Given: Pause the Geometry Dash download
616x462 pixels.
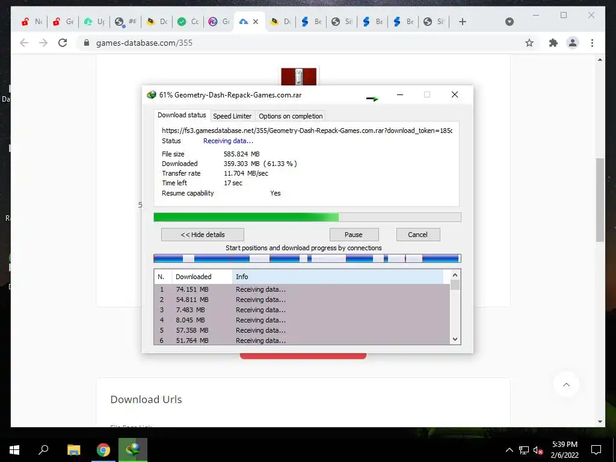Looking at the screenshot, I should 354,235.
